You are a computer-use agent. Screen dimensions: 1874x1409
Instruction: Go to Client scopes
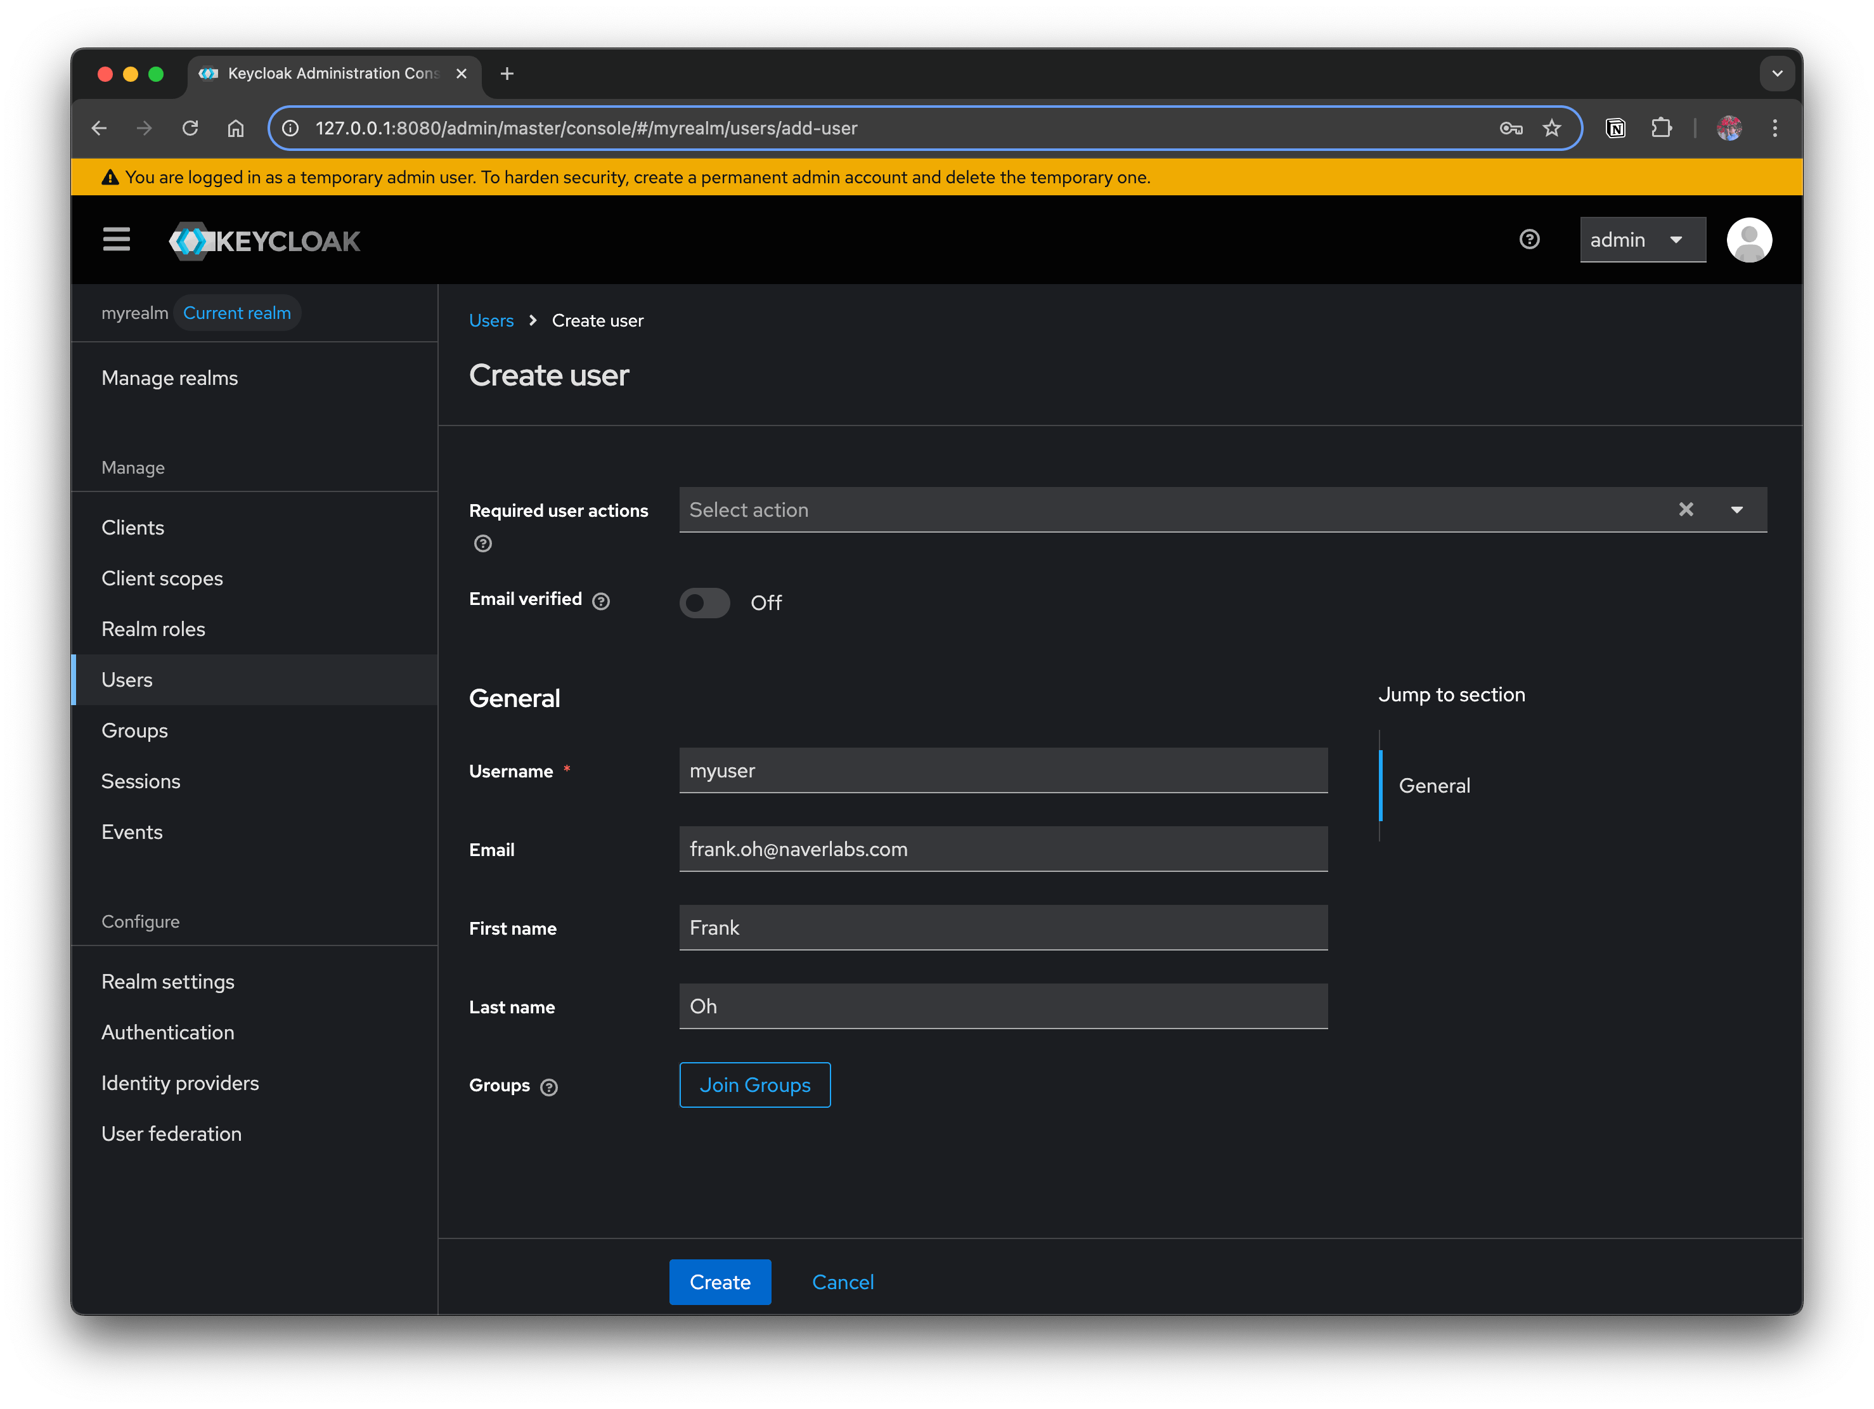[x=162, y=578]
